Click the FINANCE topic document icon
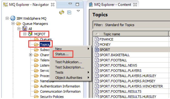The height and width of the screenshot is (99, 170). (x=97, y=39)
